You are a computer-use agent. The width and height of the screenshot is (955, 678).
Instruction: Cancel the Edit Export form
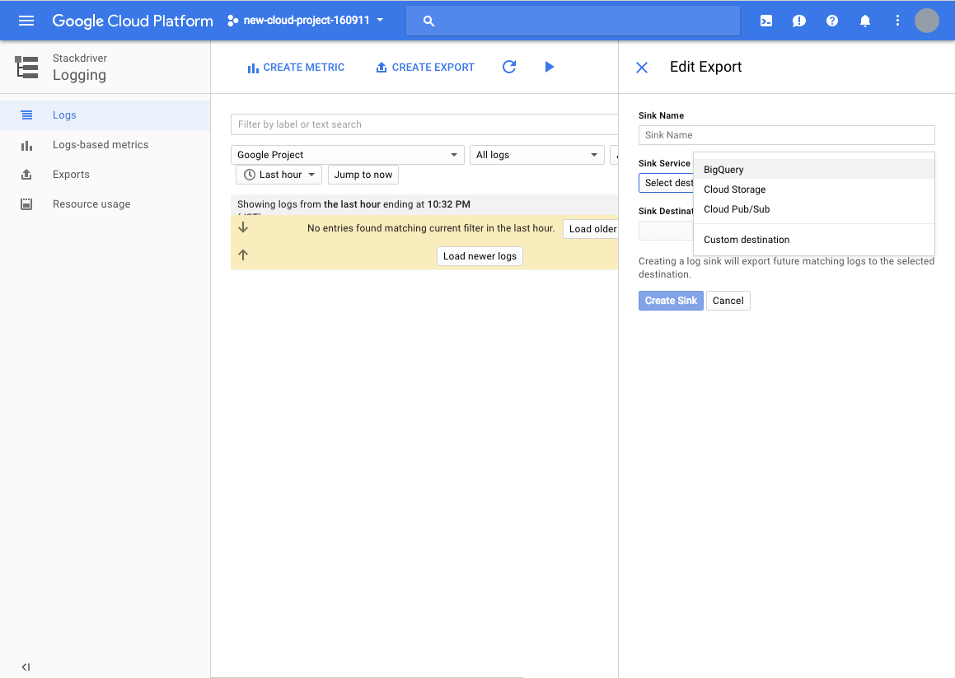(x=728, y=301)
